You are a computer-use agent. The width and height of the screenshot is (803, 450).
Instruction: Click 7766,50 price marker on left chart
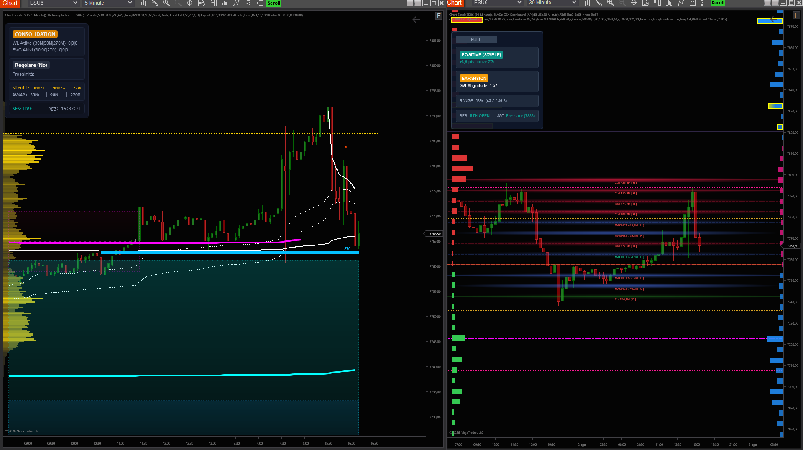pos(434,234)
